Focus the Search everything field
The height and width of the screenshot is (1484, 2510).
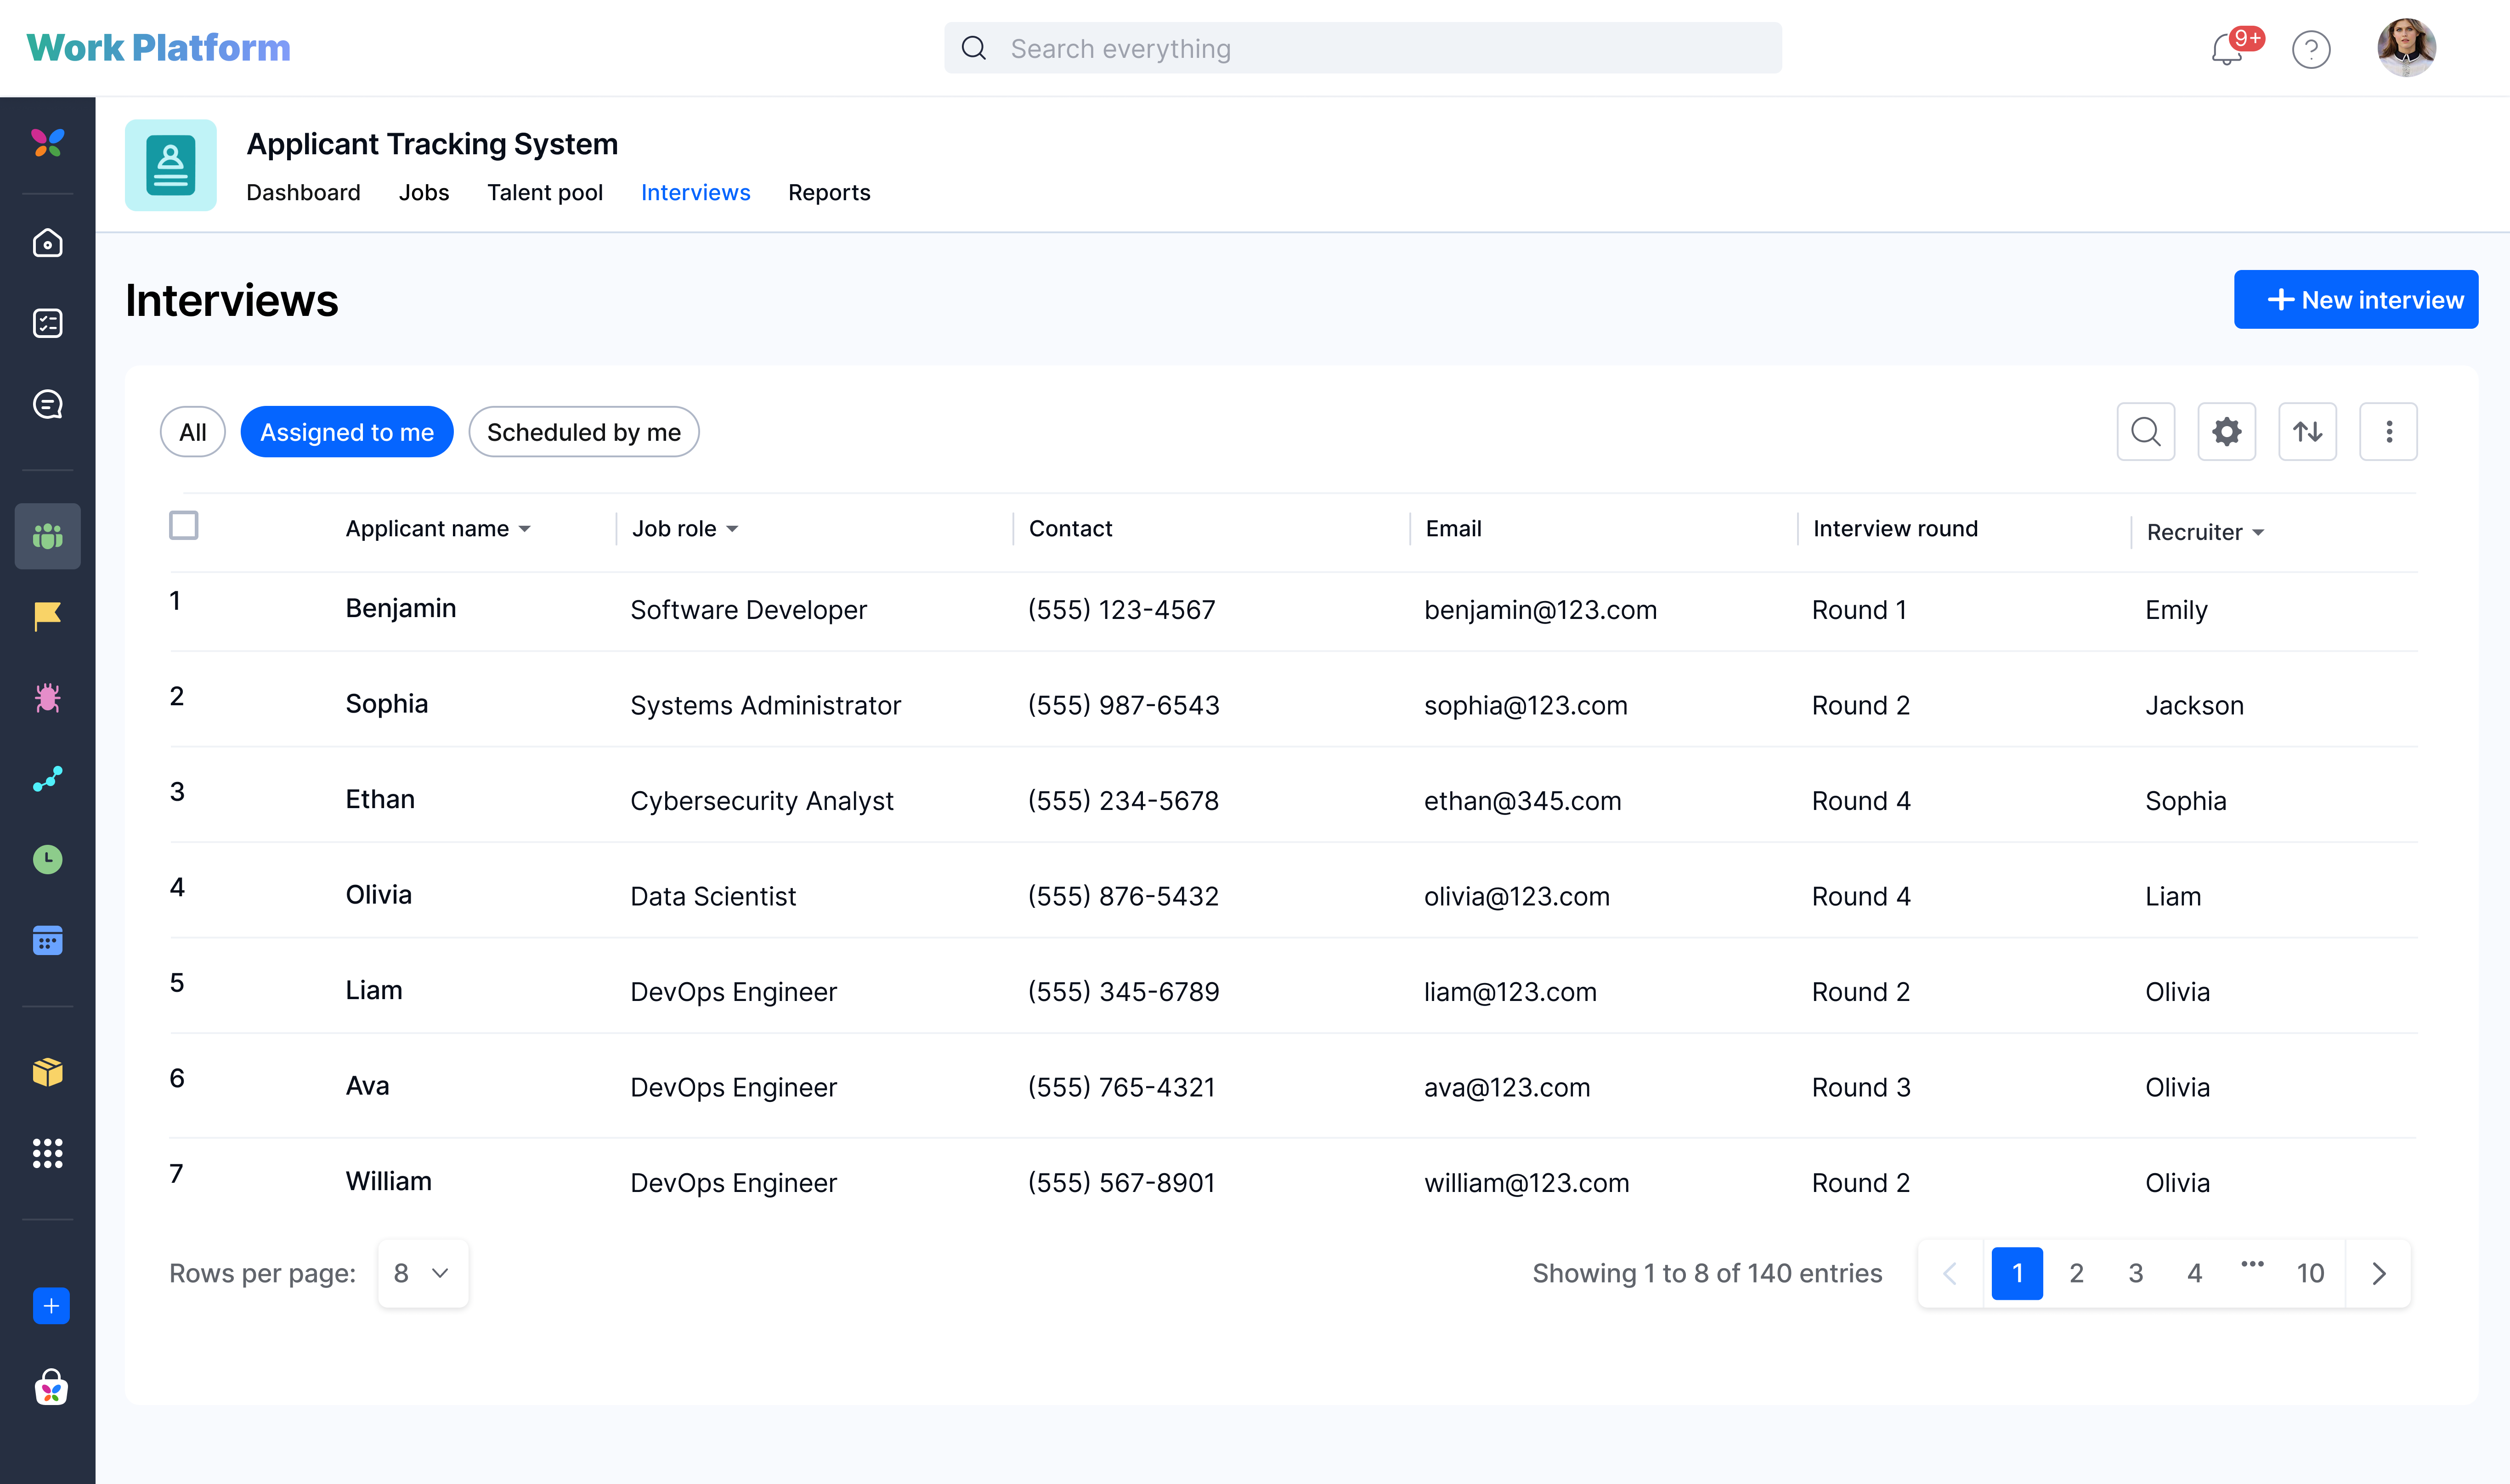click(x=1362, y=48)
